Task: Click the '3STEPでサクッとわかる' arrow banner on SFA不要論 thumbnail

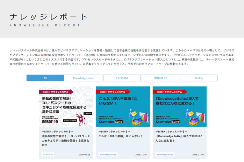Action: (x=113, y=92)
